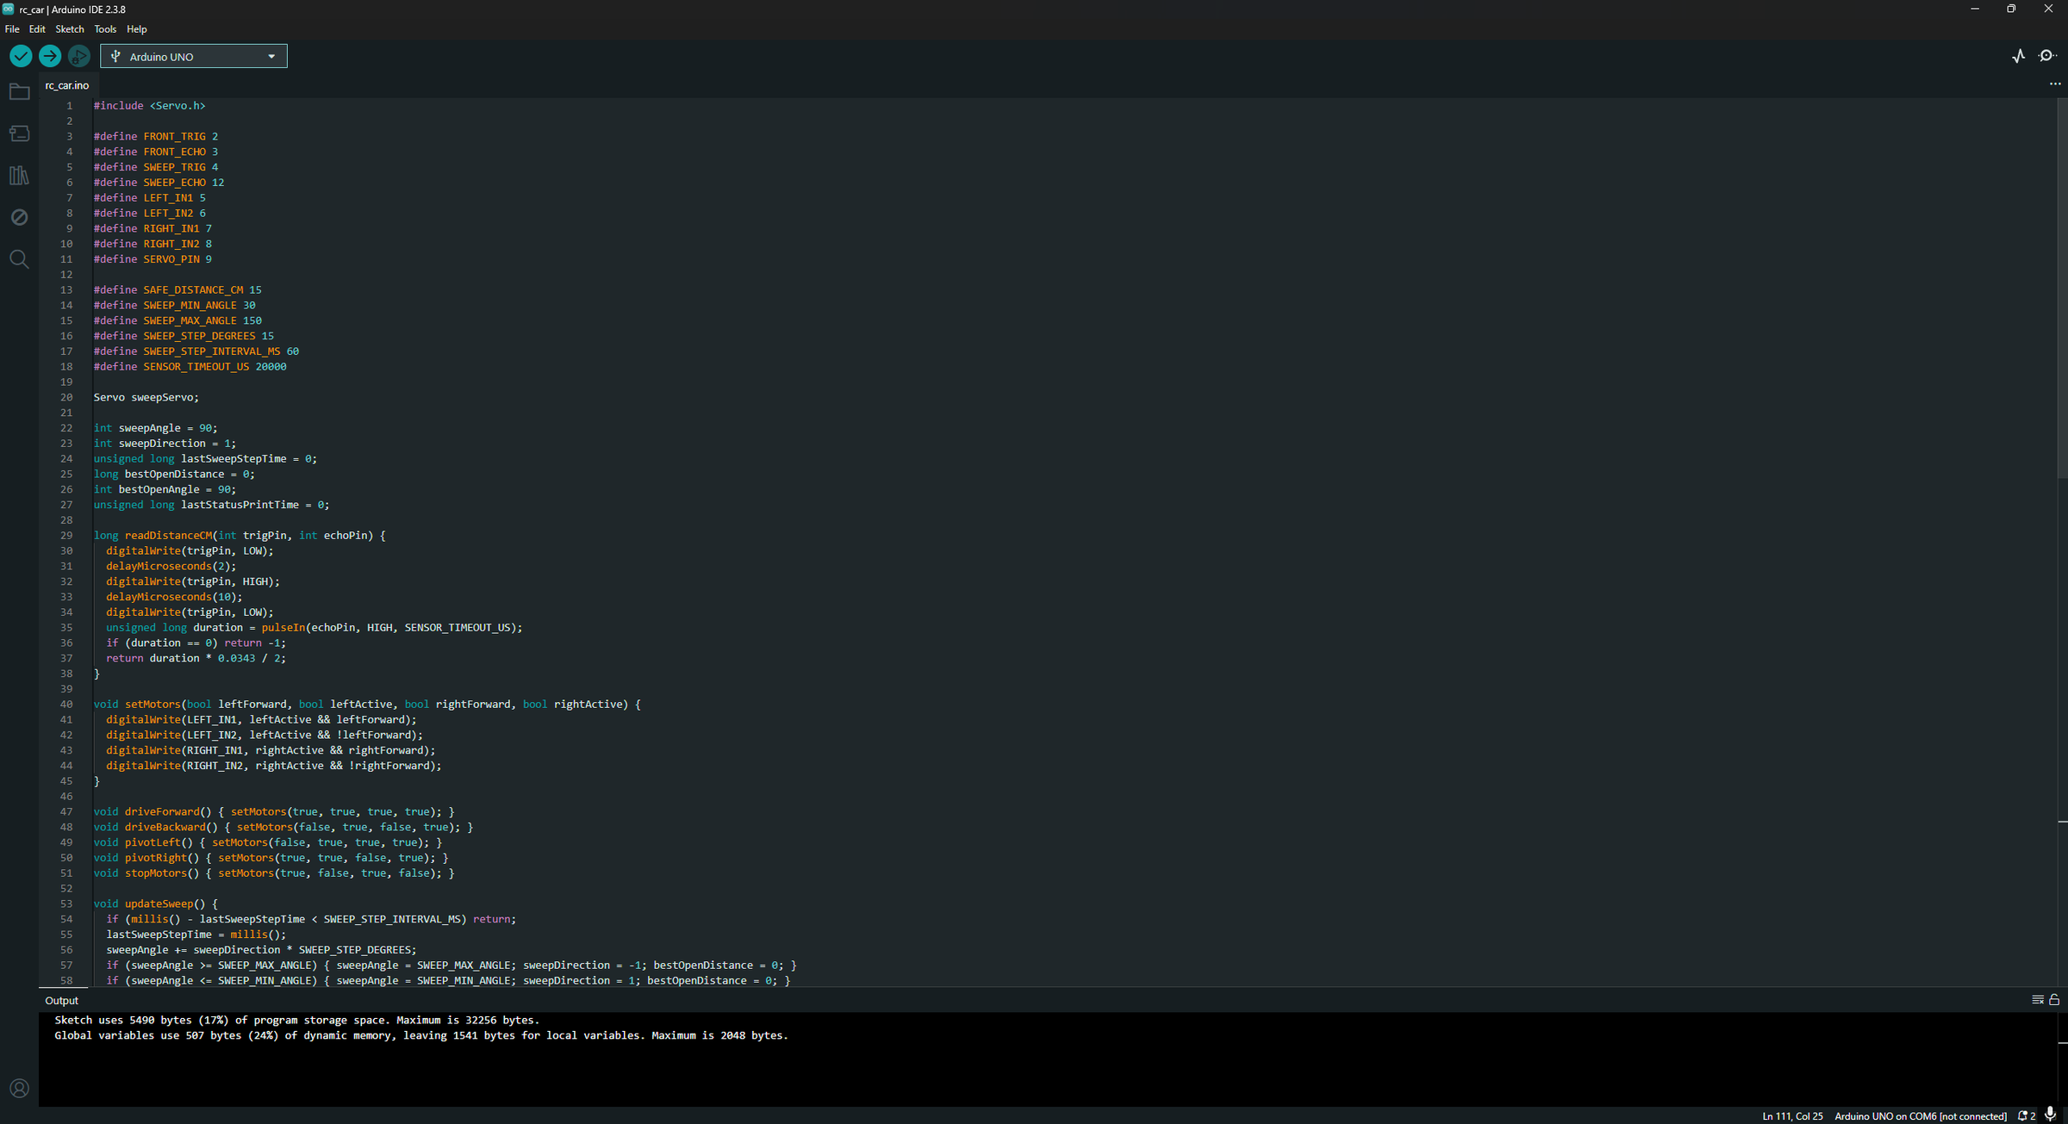Click the Output panel label
Image resolution: width=2068 pixels, height=1124 pixels.
(61, 1000)
